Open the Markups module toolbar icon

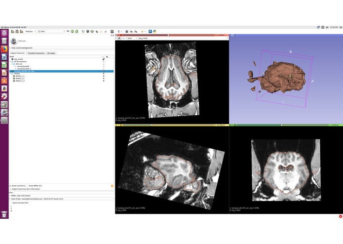click(x=101, y=32)
